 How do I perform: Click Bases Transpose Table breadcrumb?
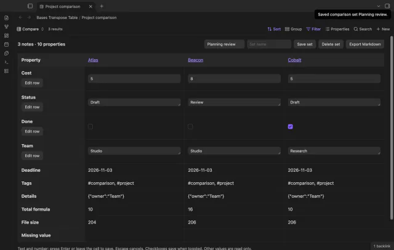pos(57,18)
